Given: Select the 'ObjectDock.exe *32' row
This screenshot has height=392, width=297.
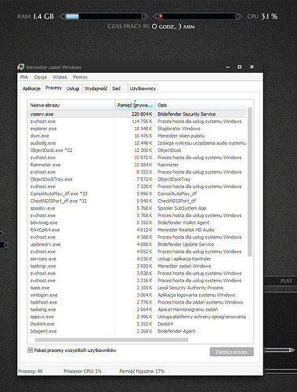Looking at the screenshot, I should coord(137,151).
